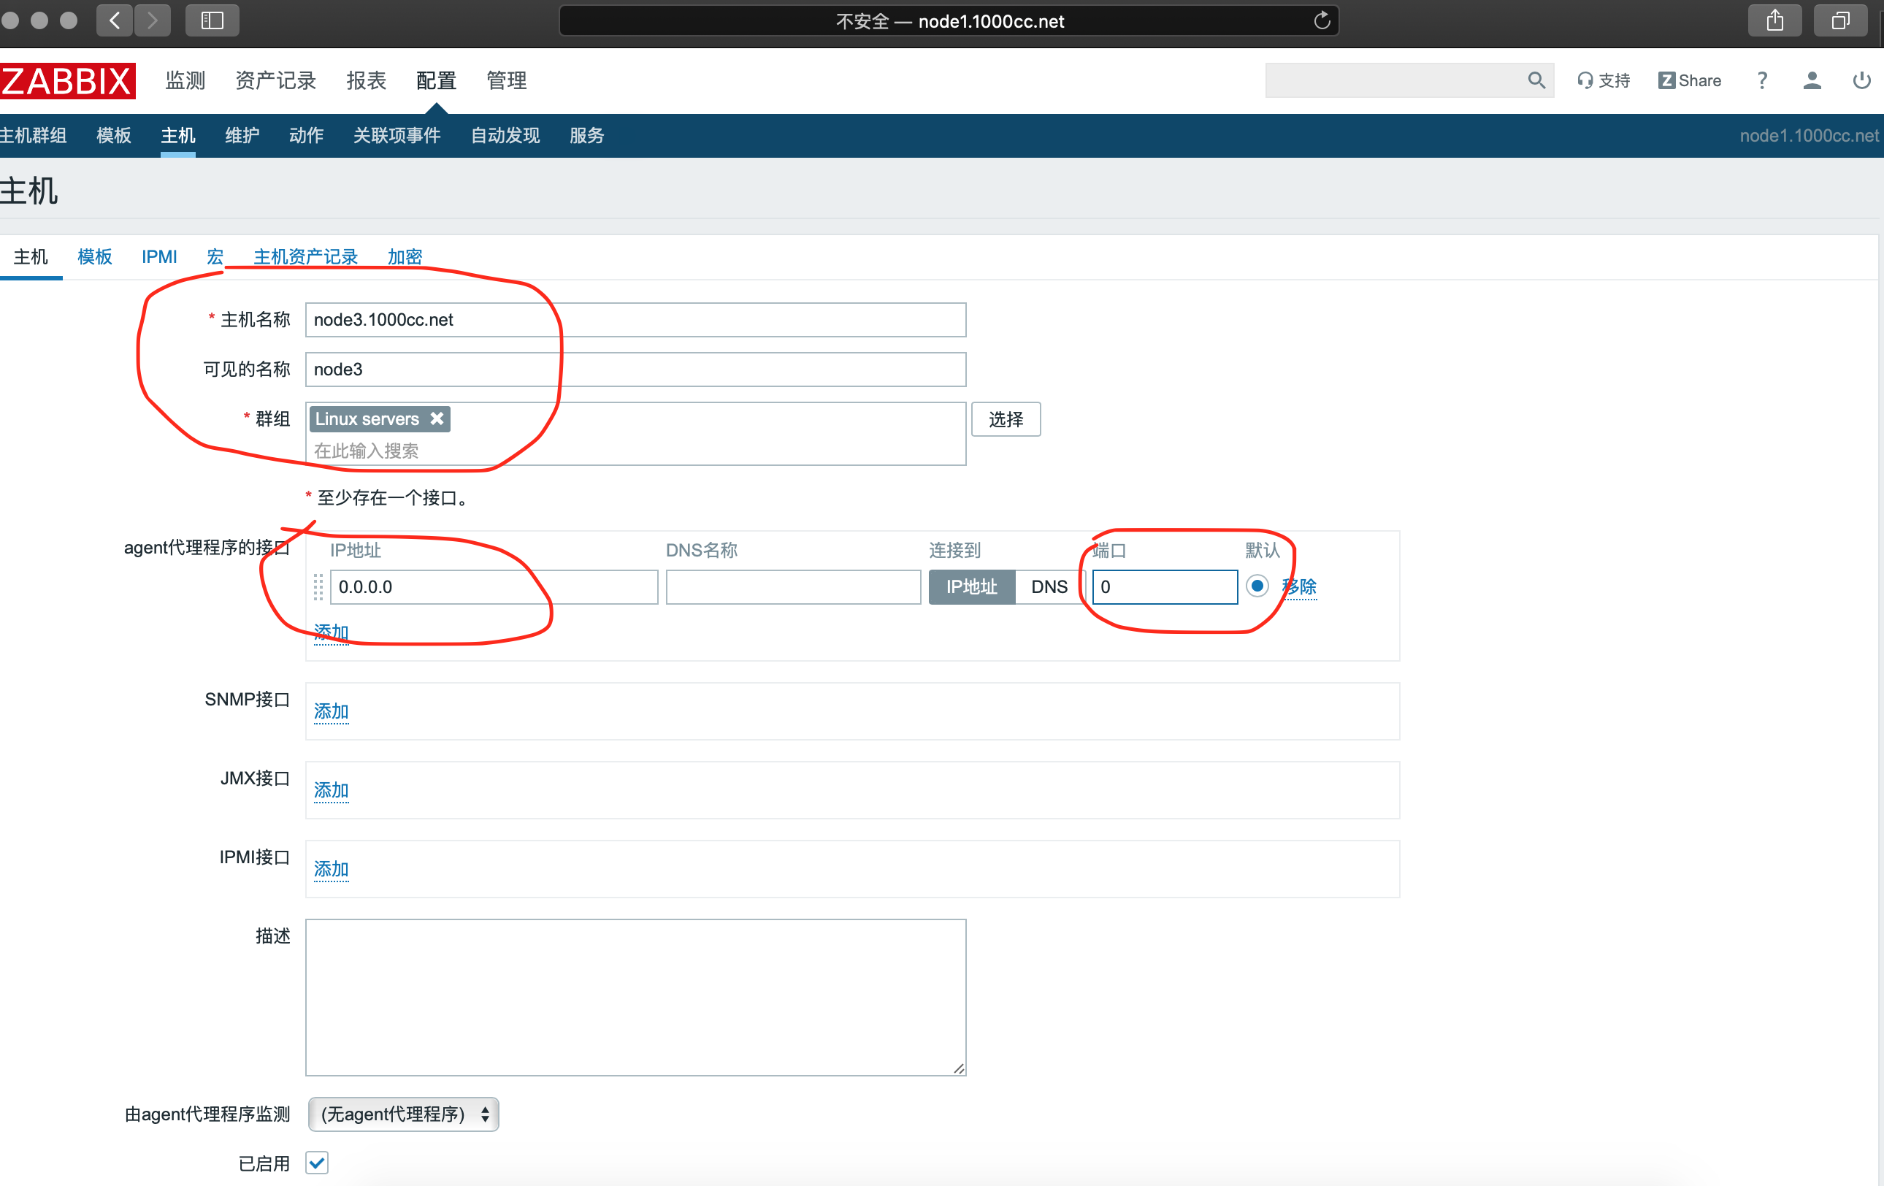Image resolution: width=1884 pixels, height=1186 pixels.
Task: Click the 端口 port input field
Action: click(1164, 586)
